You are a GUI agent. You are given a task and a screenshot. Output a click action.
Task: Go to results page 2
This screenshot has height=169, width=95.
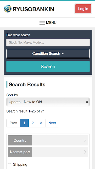click(33, 123)
